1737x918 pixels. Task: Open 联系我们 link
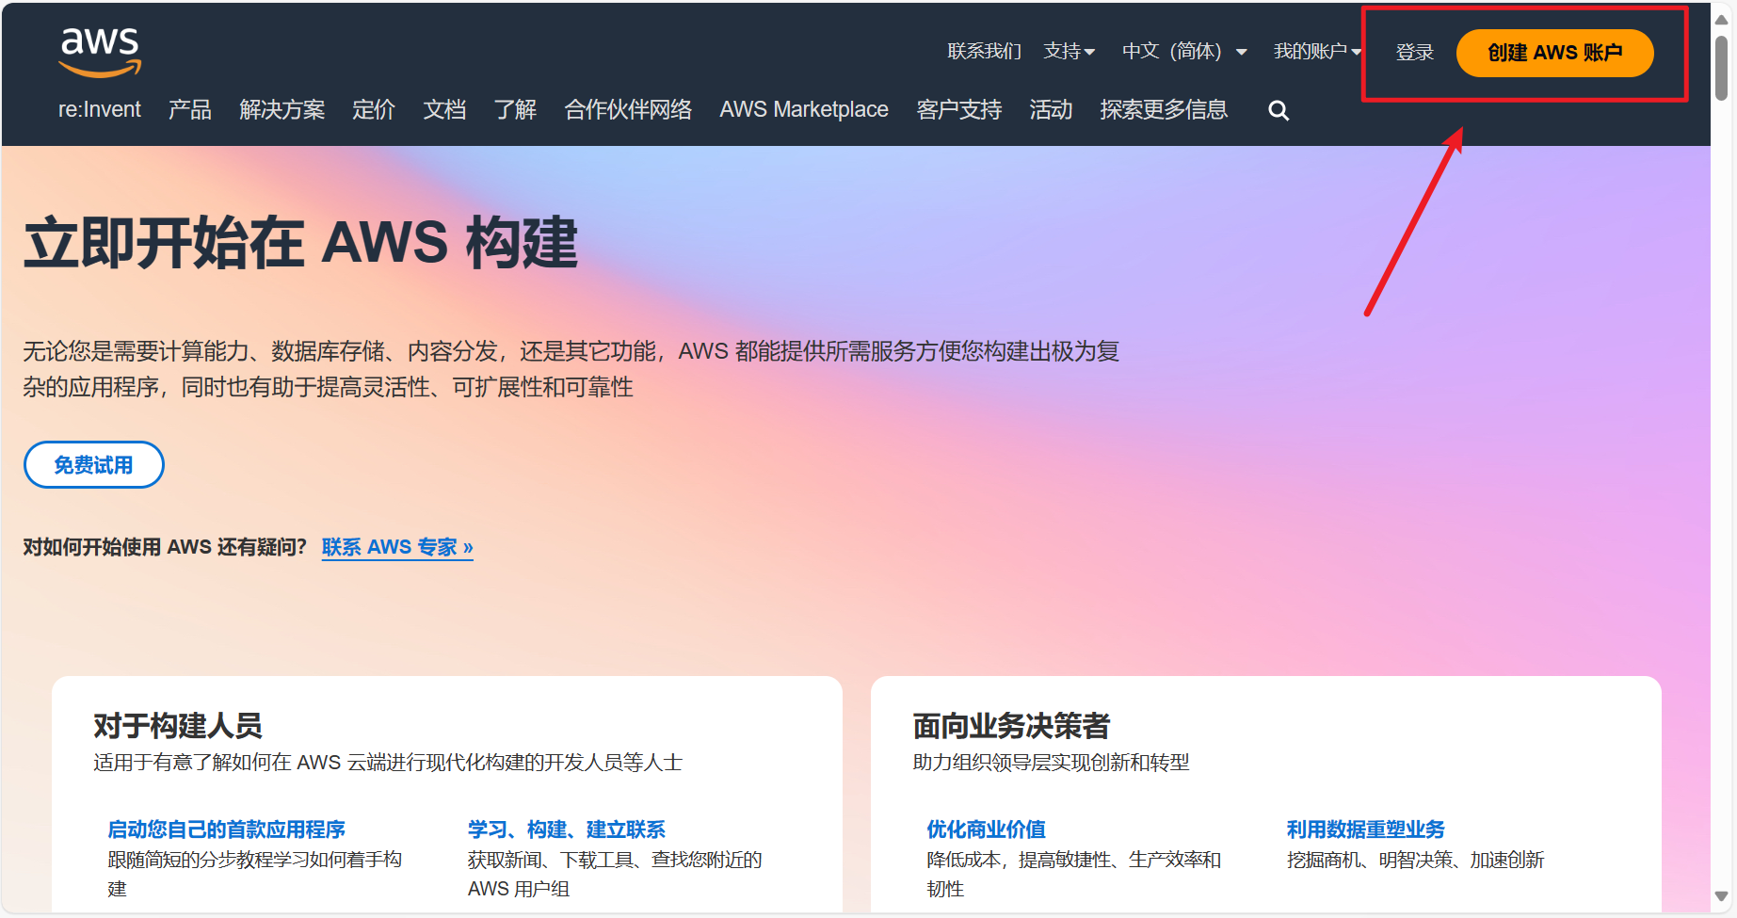tap(984, 51)
